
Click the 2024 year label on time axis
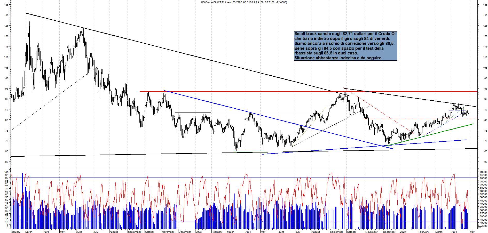click(403, 232)
